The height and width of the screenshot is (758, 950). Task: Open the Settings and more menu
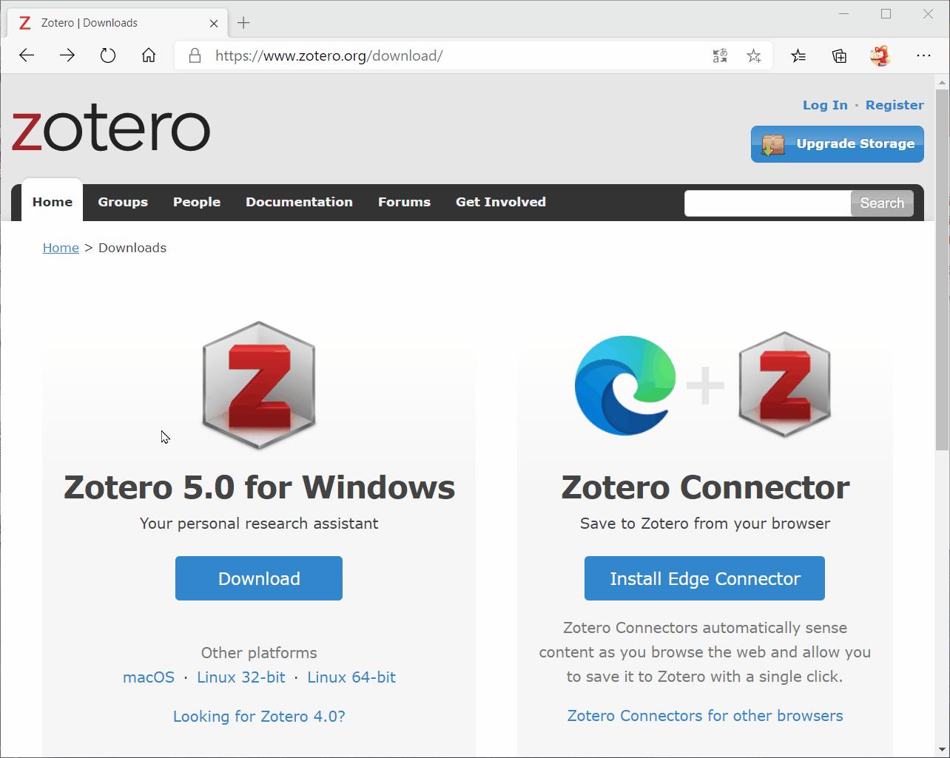(923, 55)
